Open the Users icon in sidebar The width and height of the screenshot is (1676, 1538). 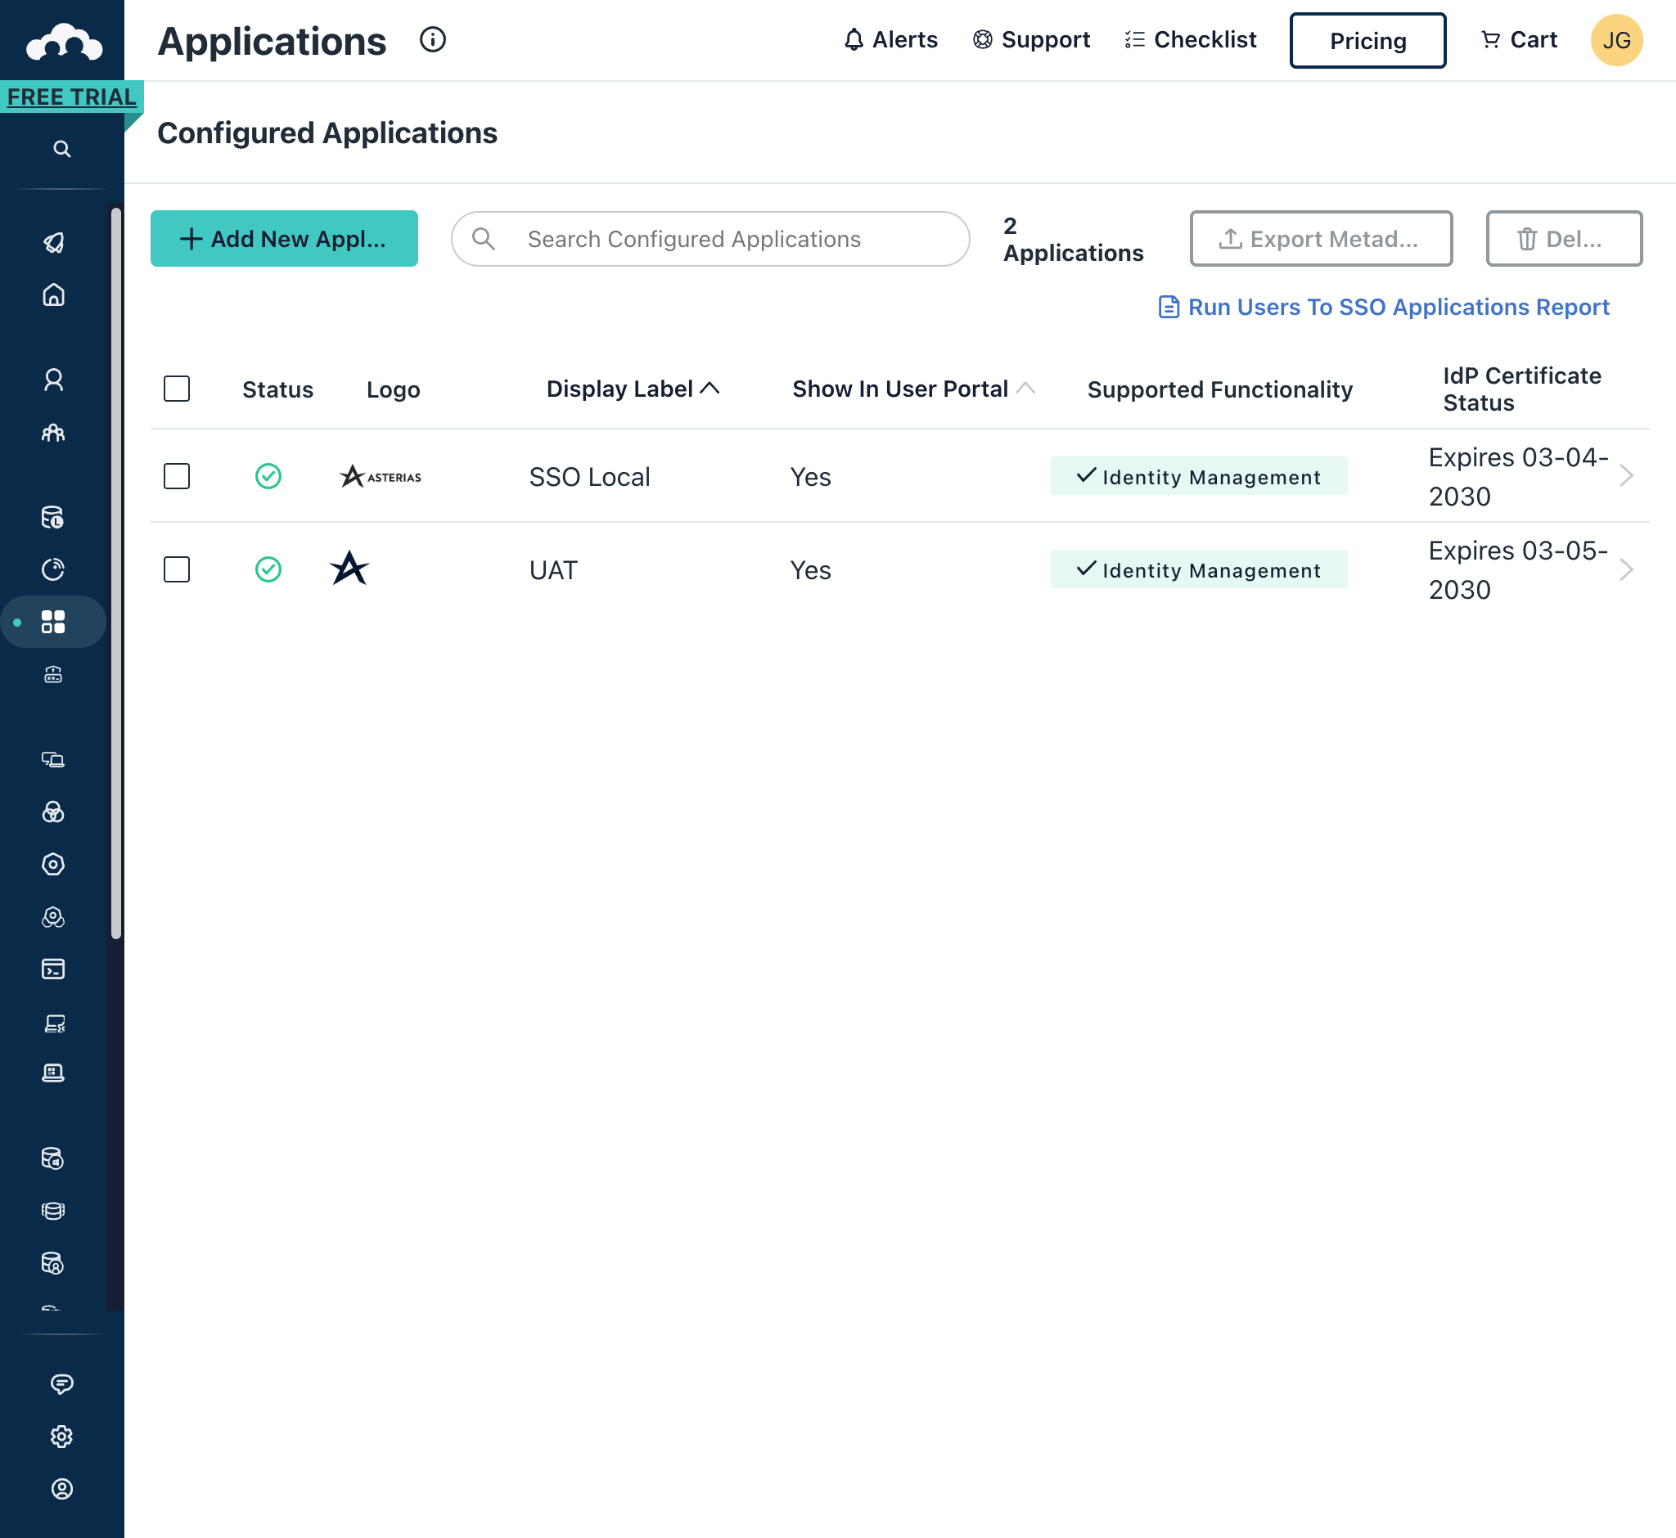tap(53, 380)
